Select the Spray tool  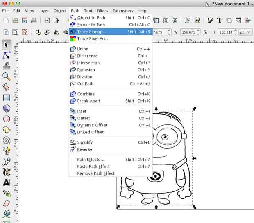click(7, 193)
